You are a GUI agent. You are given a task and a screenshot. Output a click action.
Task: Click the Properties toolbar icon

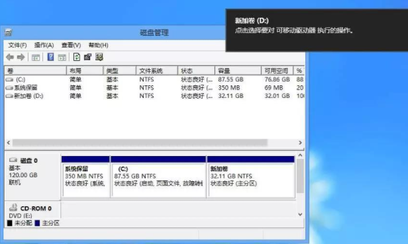click(87, 57)
